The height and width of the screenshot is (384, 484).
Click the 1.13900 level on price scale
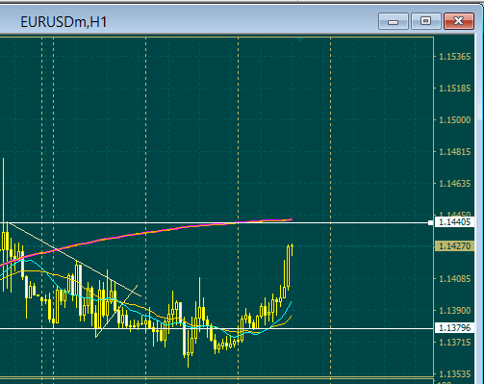454,311
